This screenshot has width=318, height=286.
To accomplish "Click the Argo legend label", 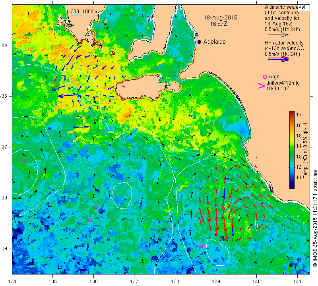I will pyautogui.click(x=274, y=77).
